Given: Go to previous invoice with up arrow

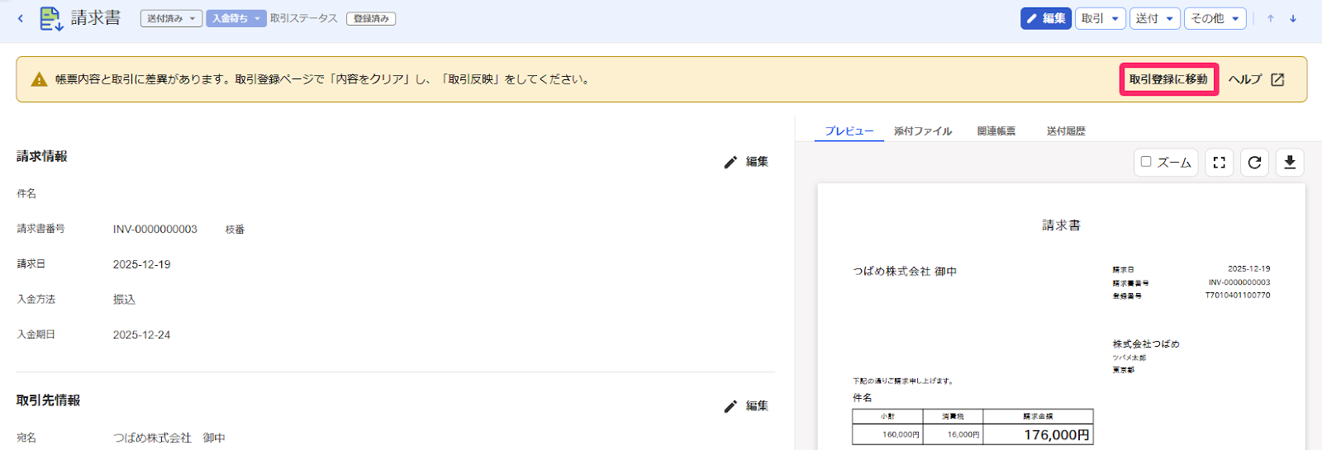Looking at the screenshot, I should (x=1271, y=18).
